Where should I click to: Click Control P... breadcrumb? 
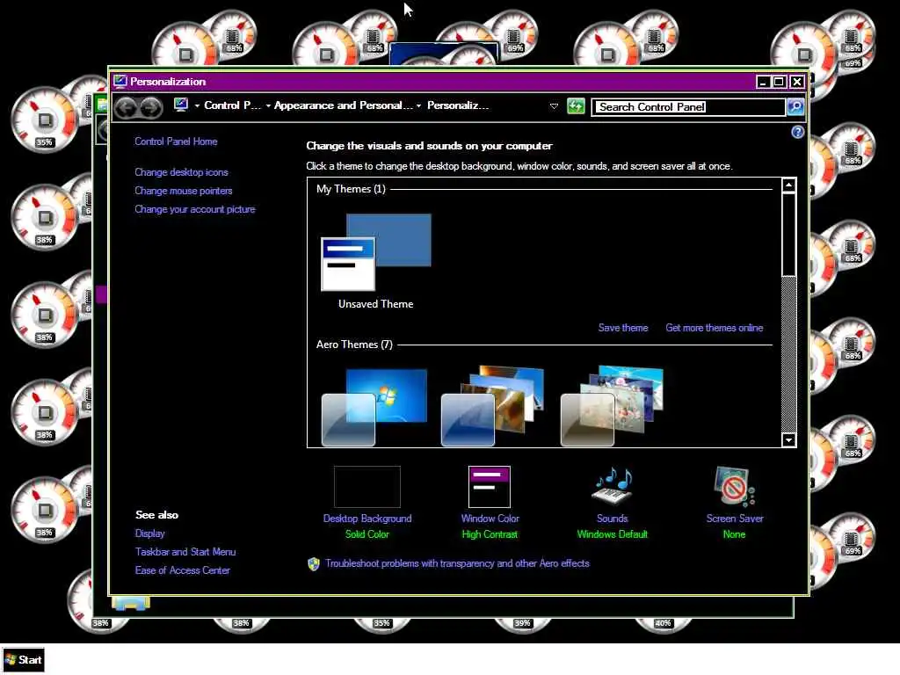click(232, 105)
